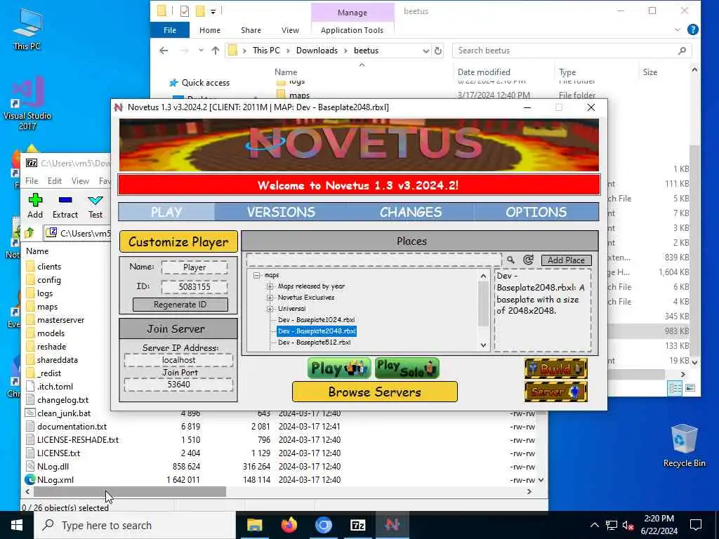Click Add Place button
This screenshot has width=719, height=539.
(x=567, y=260)
